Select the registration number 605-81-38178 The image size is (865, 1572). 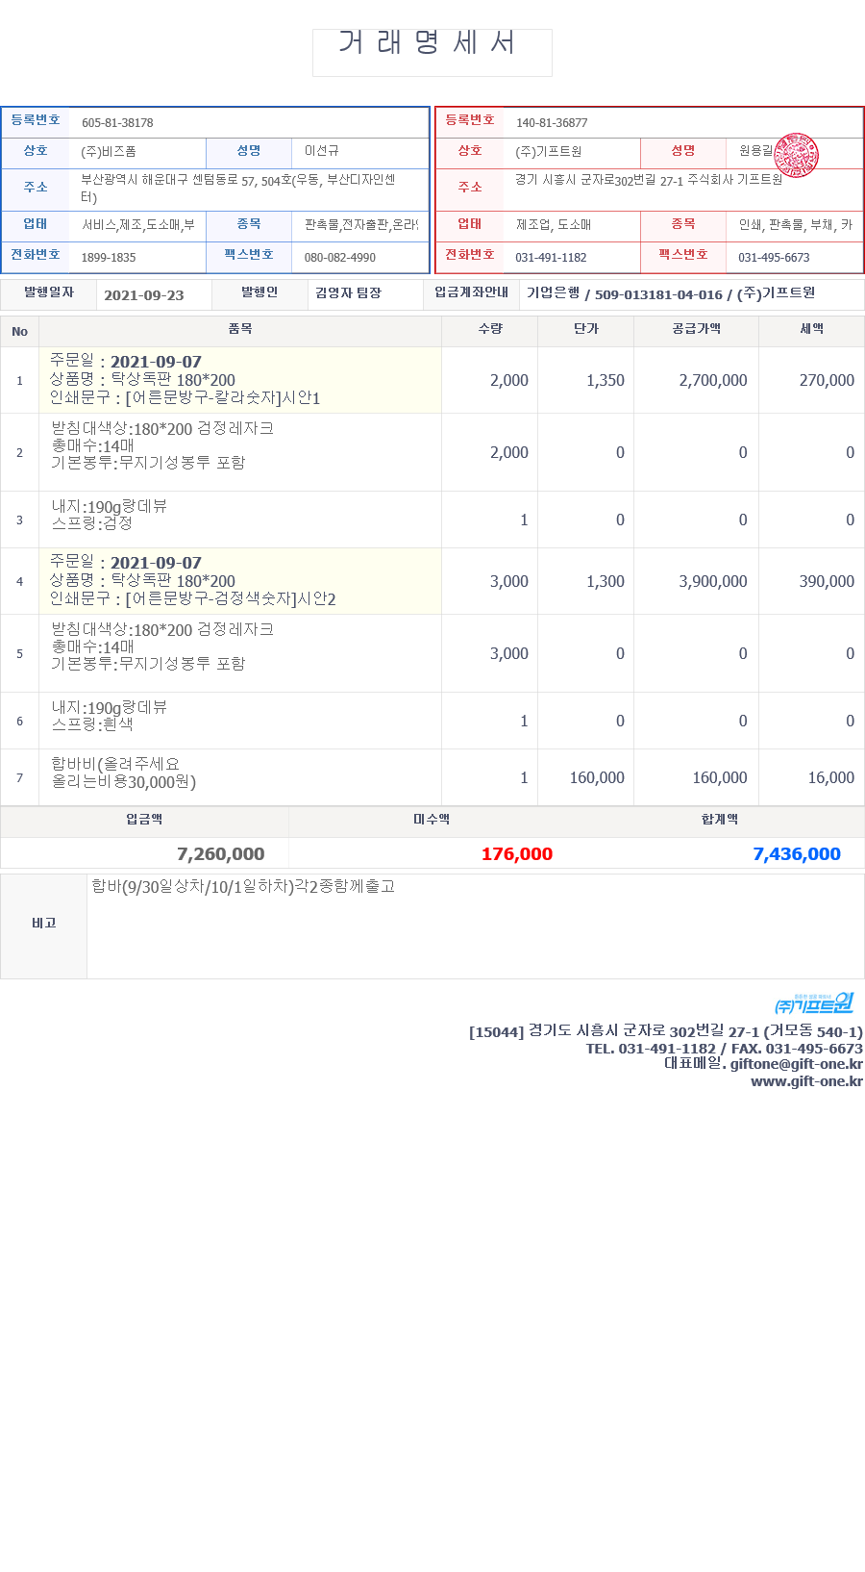click(117, 123)
